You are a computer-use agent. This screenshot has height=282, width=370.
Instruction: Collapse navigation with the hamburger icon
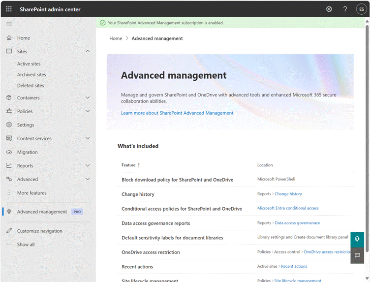pos(9,24)
